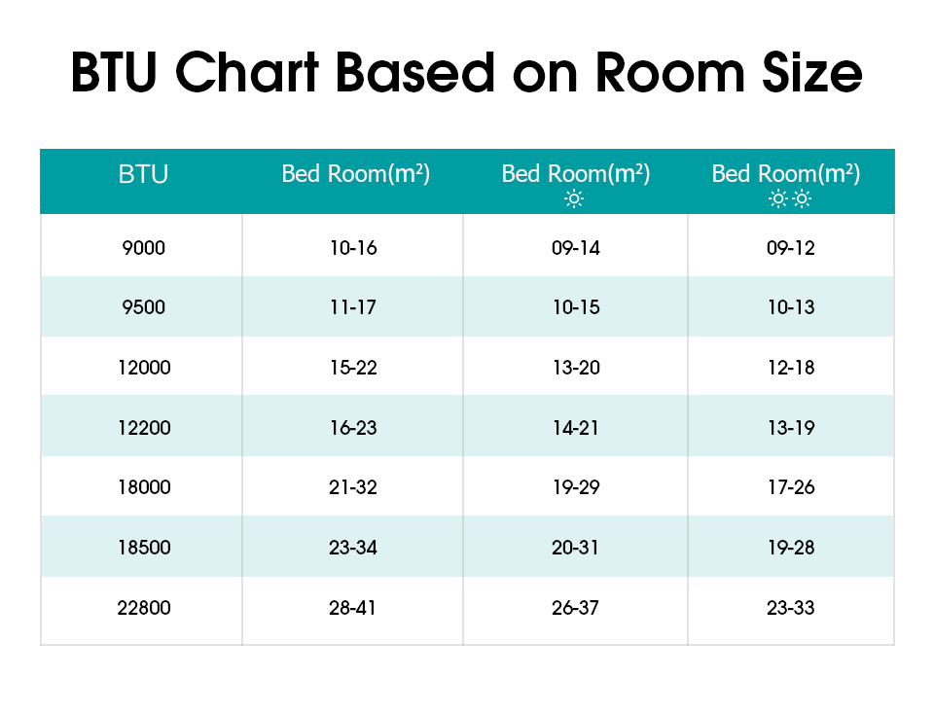Select the 18000 BTU cell
Viewport: 934px width, 713px height.
(144, 487)
